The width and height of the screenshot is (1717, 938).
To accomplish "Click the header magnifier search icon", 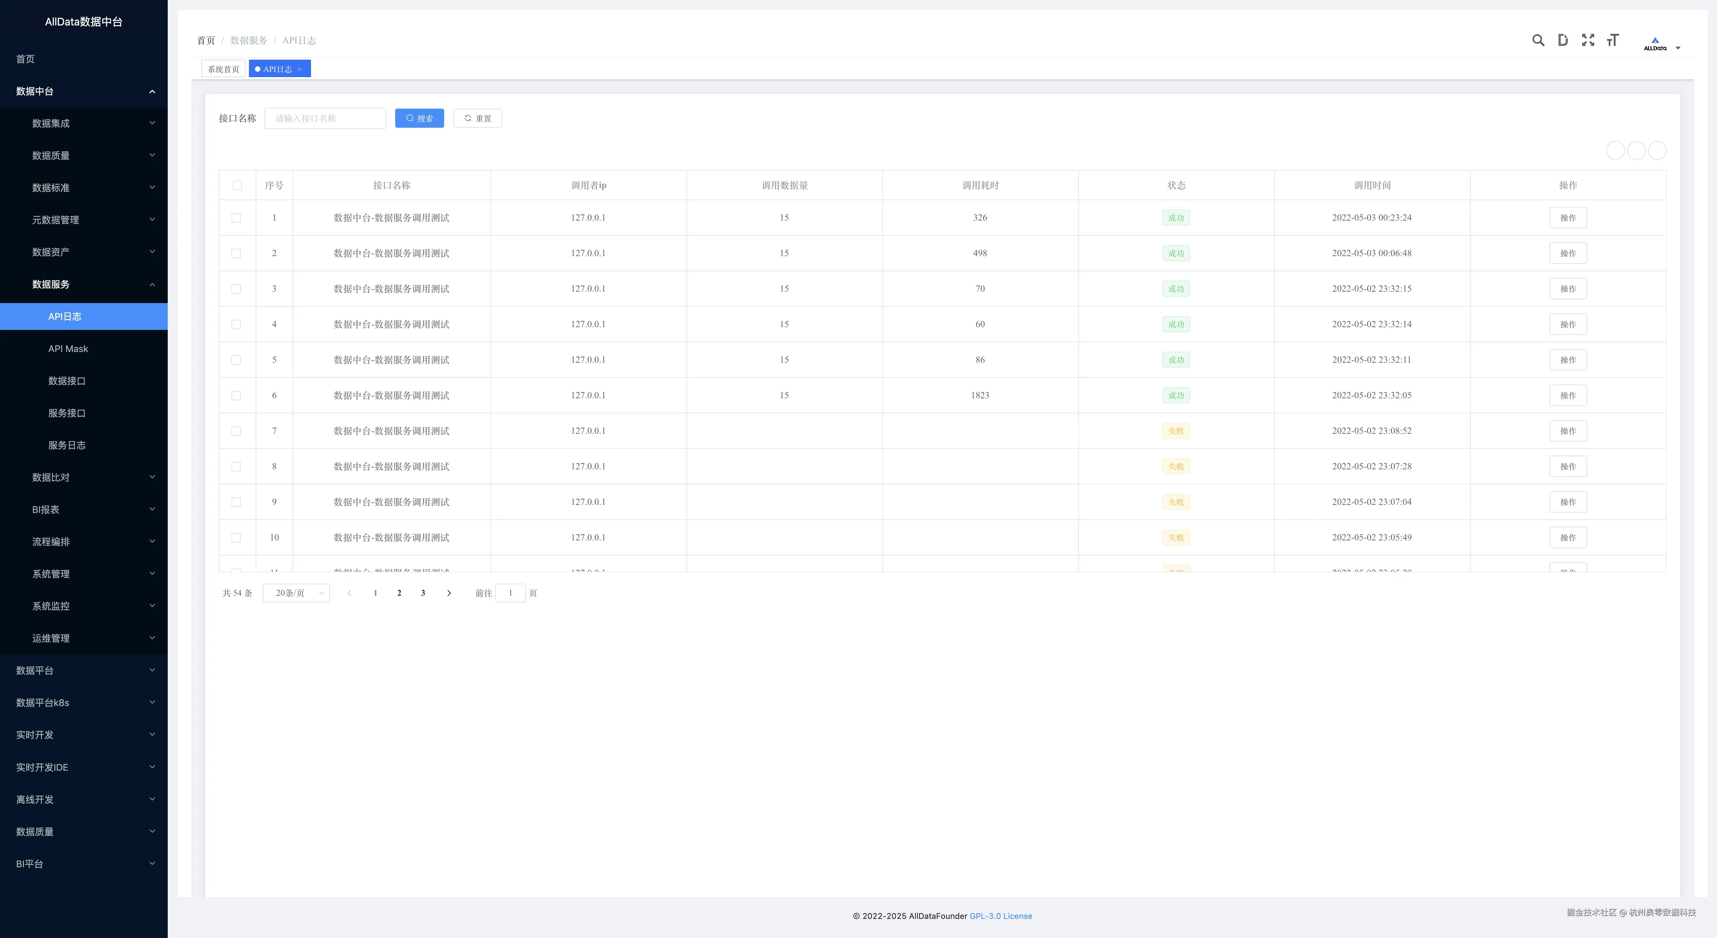I will [x=1538, y=41].
